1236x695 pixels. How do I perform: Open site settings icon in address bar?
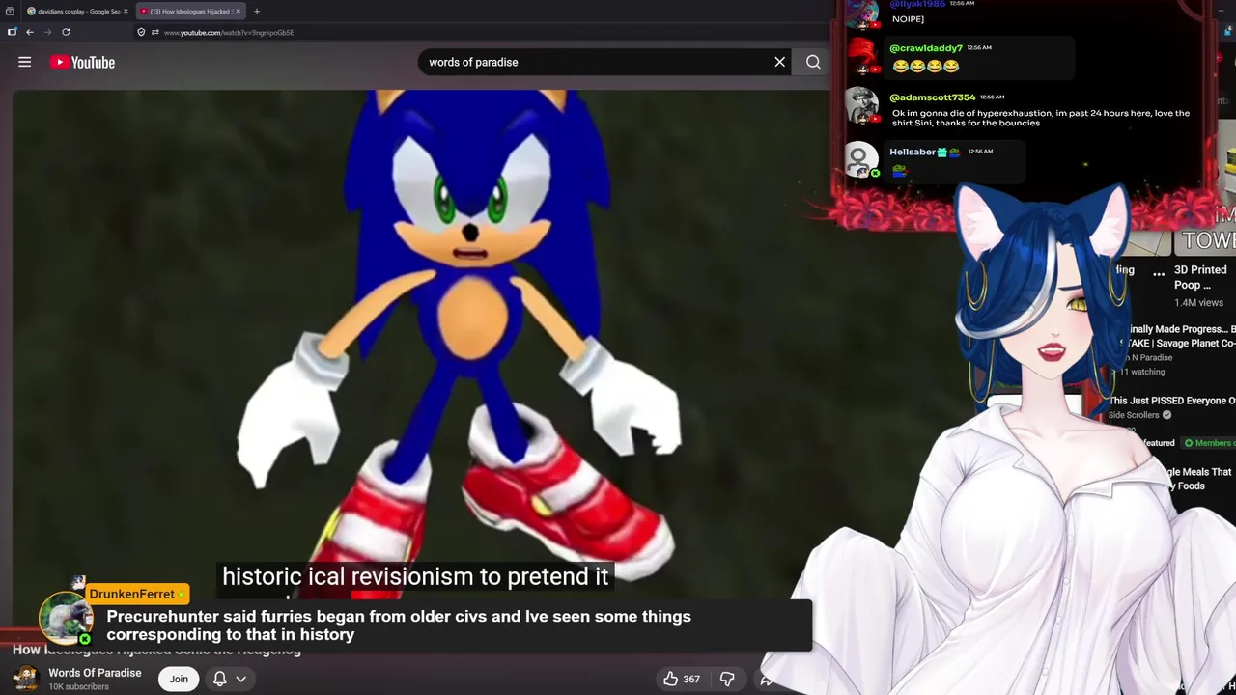point(154,32)
